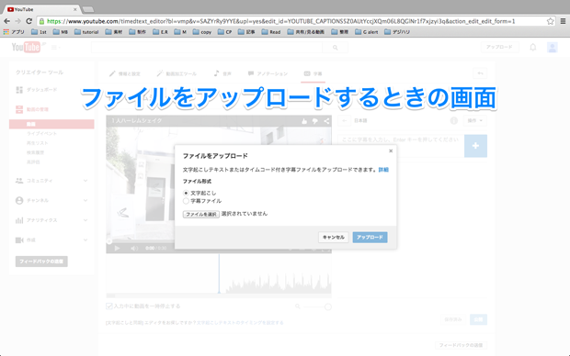Open ライブイベント in sidebar

point(41,134)
